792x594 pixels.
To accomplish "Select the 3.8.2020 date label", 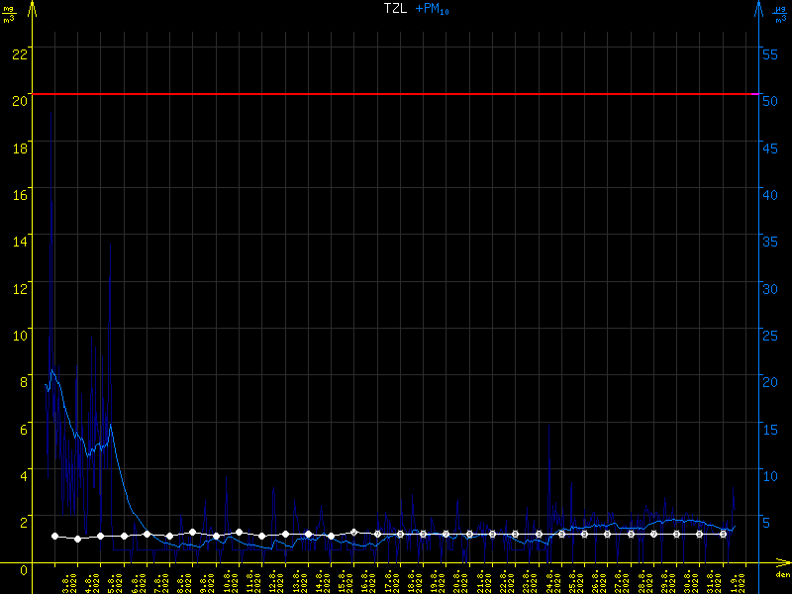I will point(69,580).
